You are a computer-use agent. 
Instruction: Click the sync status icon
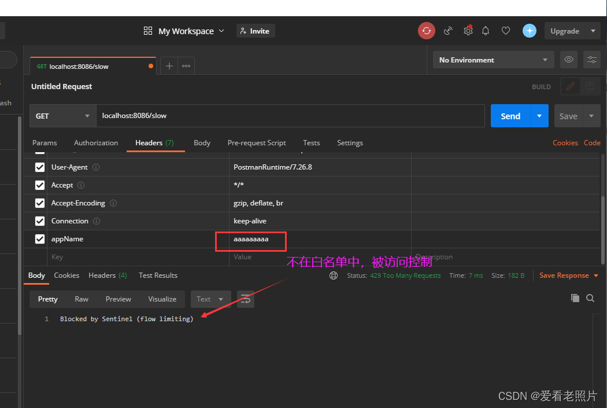pyautogui.click(x=426, y=31)
